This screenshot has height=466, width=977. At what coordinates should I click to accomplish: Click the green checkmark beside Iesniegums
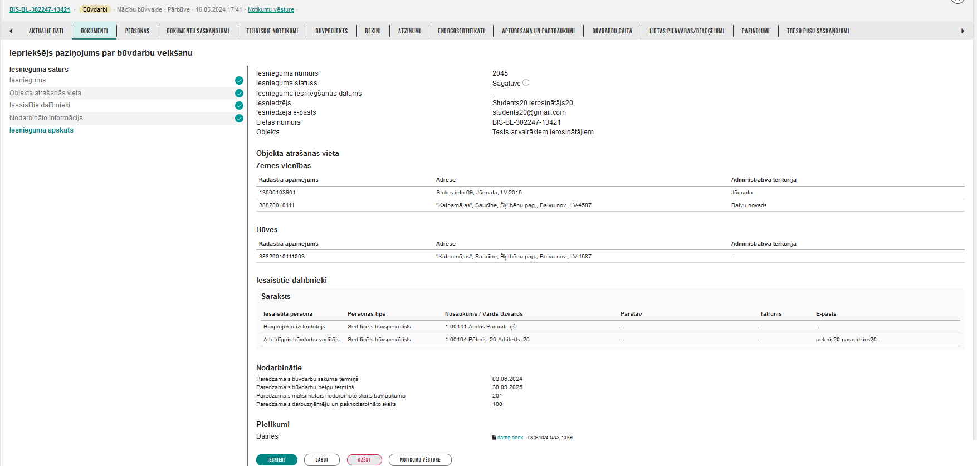click(x=239, y=80)
